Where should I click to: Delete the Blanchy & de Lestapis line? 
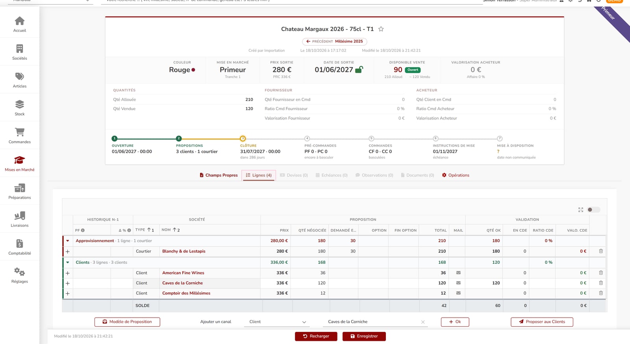click(x=601, y=251)
